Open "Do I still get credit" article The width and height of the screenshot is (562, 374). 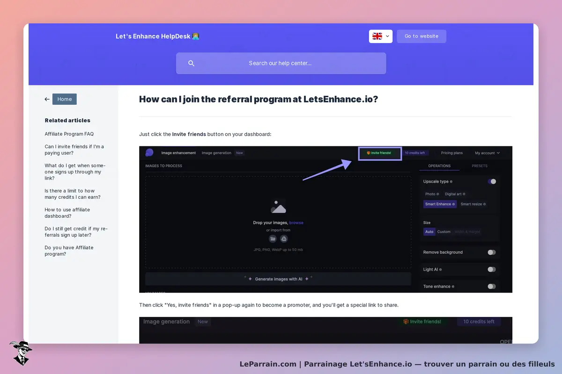76,232
